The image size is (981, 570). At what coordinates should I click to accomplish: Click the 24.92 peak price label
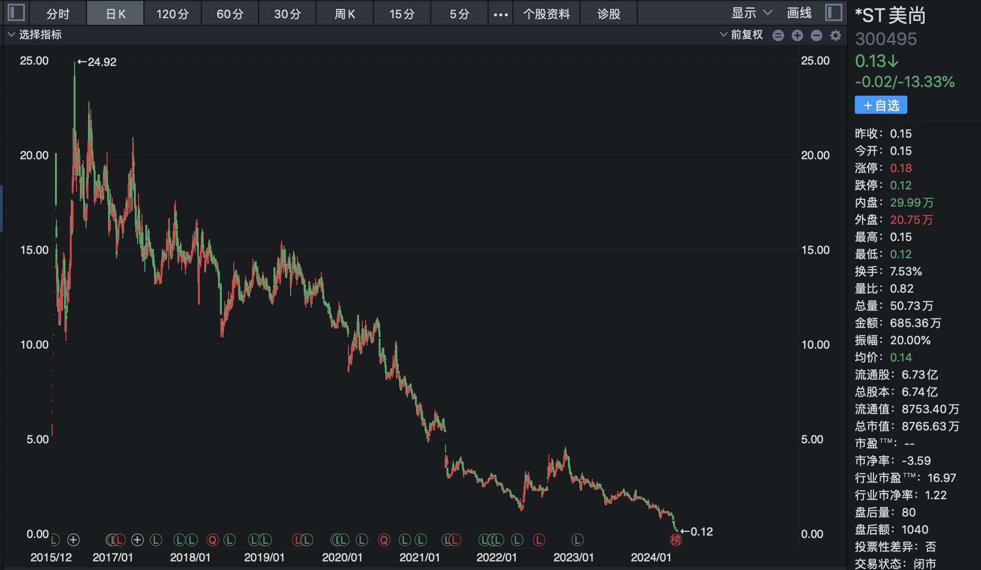[98, 62]
